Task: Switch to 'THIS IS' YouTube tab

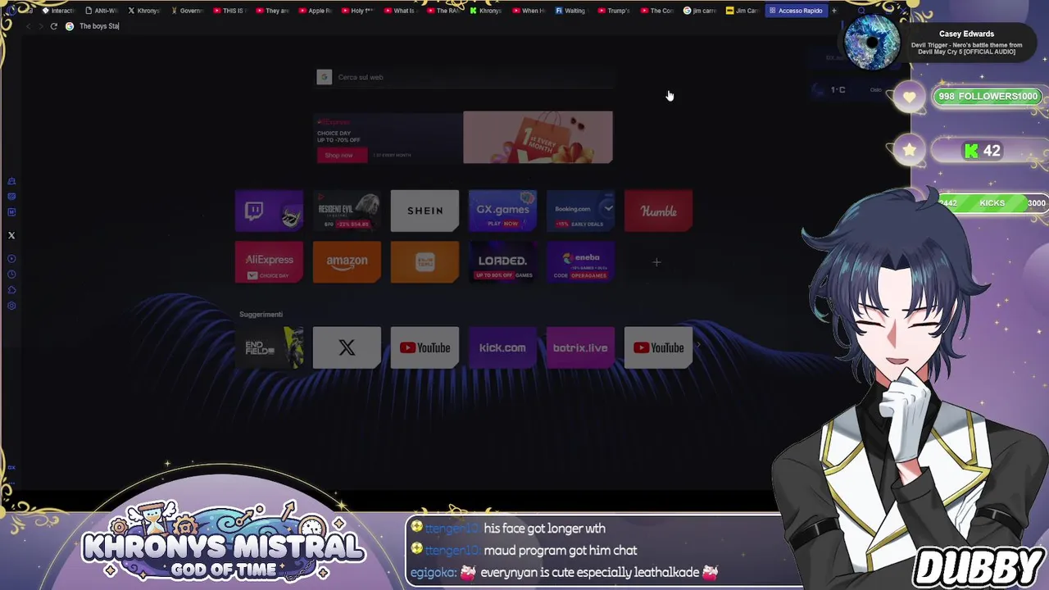Action: tap(229, 11)
